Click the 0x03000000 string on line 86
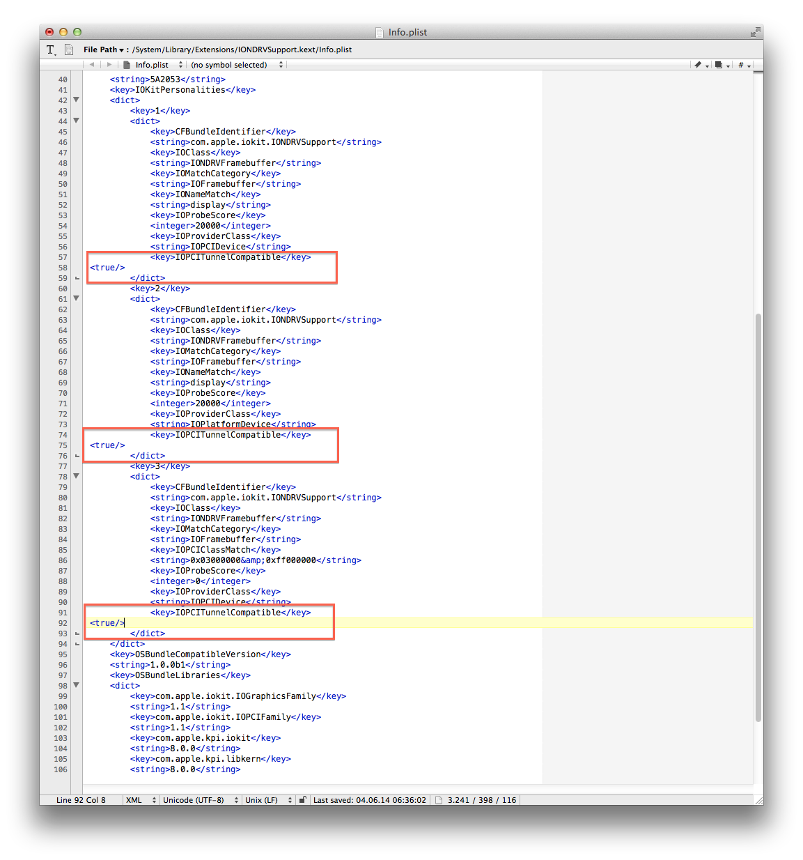This screenshot has width=803, height=860. pyautogui.click(x=256, y=560)
